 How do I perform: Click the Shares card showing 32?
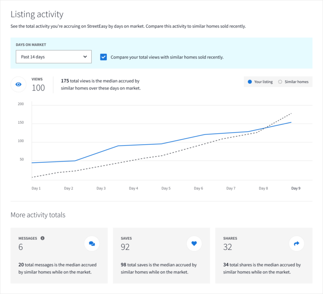pos(264,255)
